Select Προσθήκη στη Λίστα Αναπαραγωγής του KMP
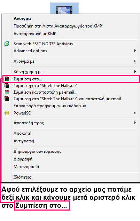The height and width of the screenshot is (221, 140). [58, 26]
